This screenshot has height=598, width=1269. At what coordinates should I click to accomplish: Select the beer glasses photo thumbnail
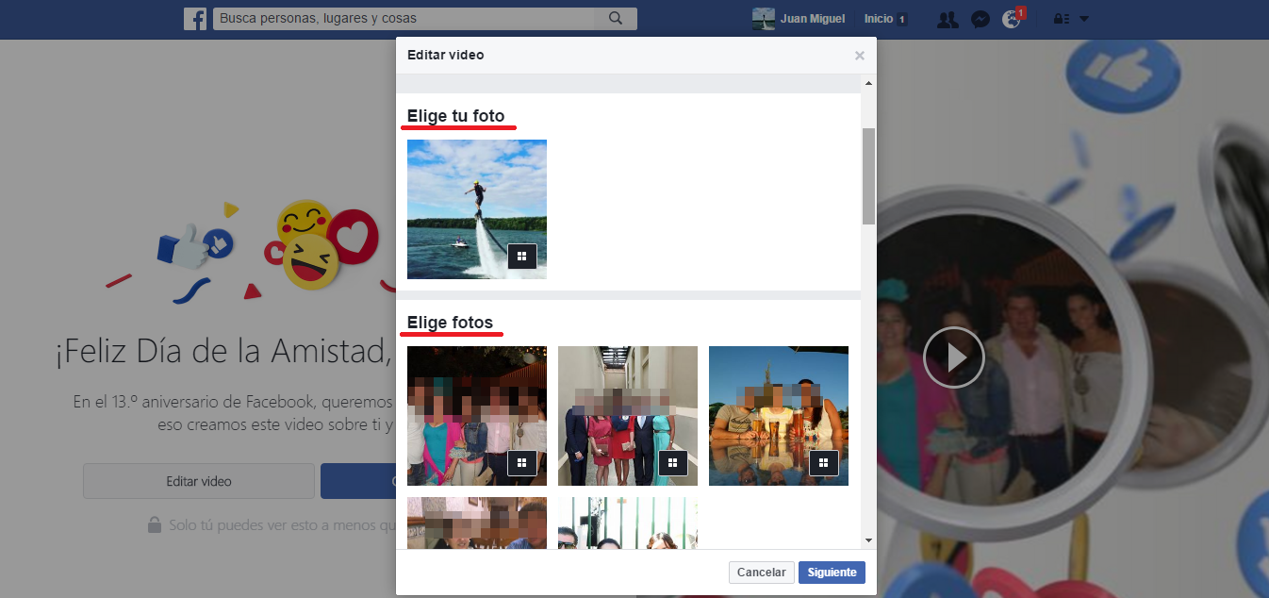tap(779, 416)
